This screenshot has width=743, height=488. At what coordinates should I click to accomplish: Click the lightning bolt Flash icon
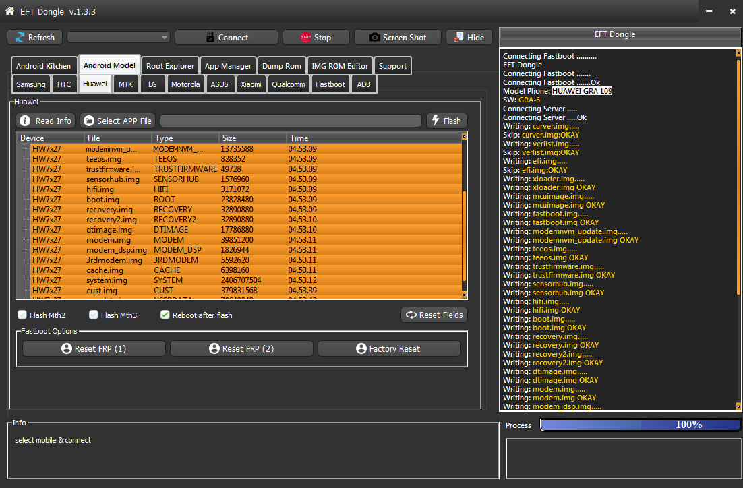[436, 121]
